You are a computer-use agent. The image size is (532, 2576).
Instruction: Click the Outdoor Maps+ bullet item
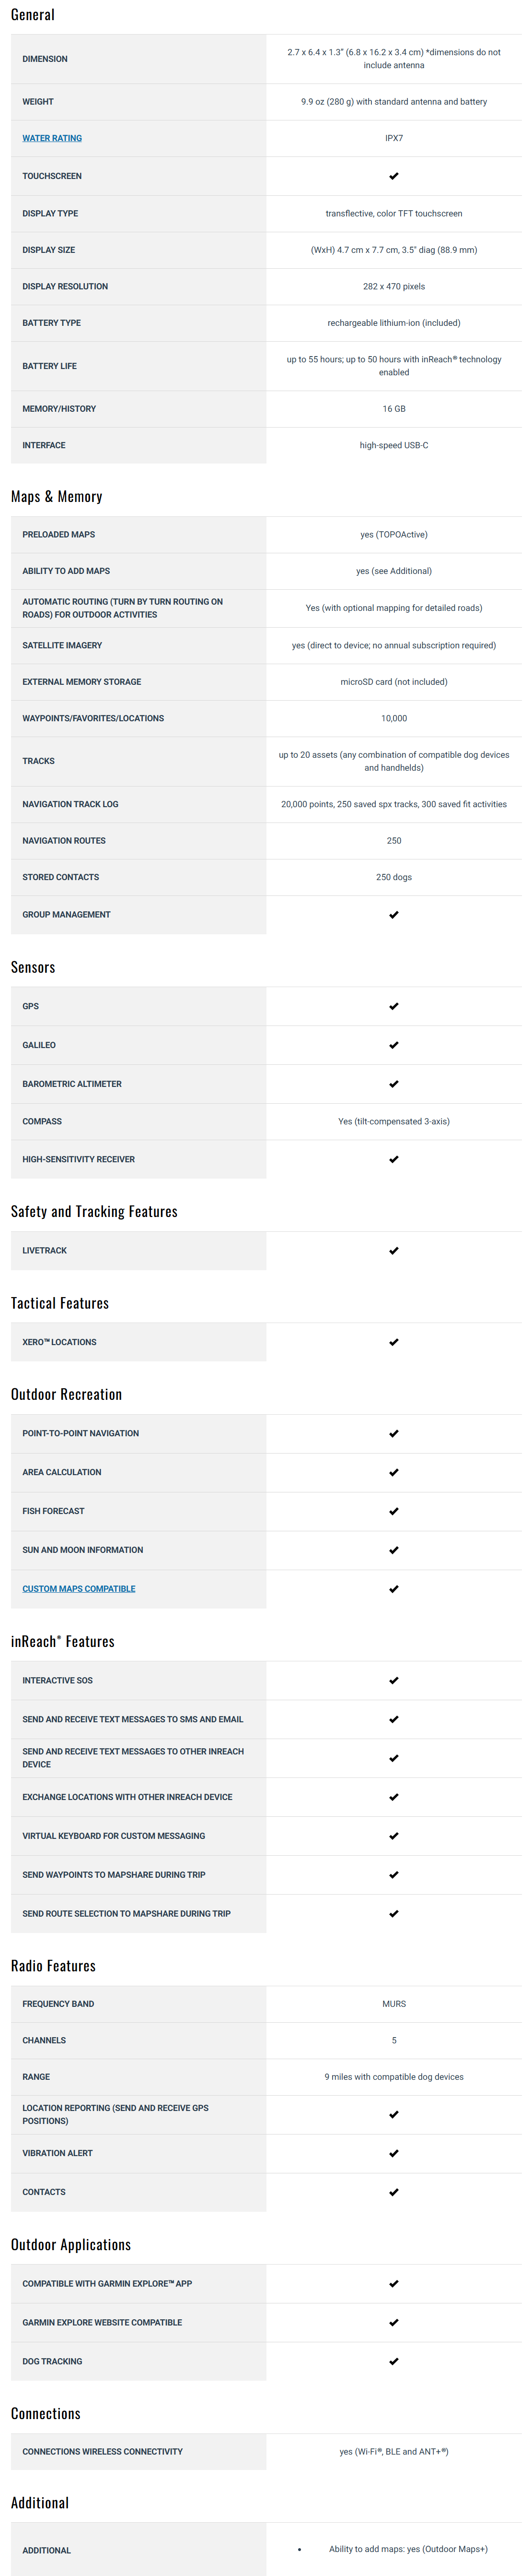click(408, 2549)
